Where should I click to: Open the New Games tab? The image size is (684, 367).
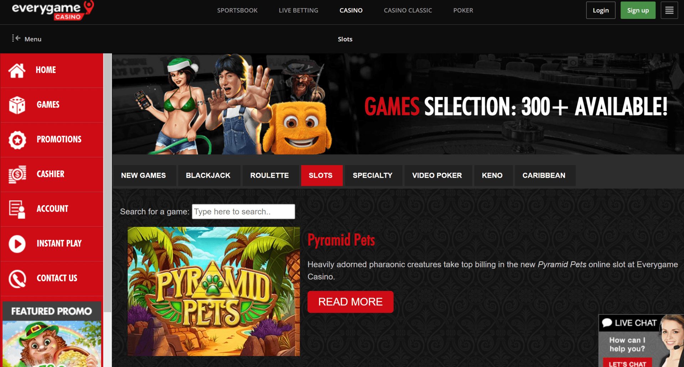[144, 175]
